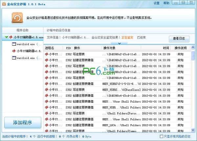Click process icon in HKEY_LOCA...\Shell Folders row

[47, 125]
